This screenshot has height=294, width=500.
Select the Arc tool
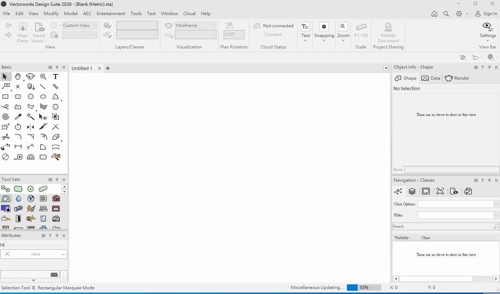pyautogui.click(x=55, y=97)
